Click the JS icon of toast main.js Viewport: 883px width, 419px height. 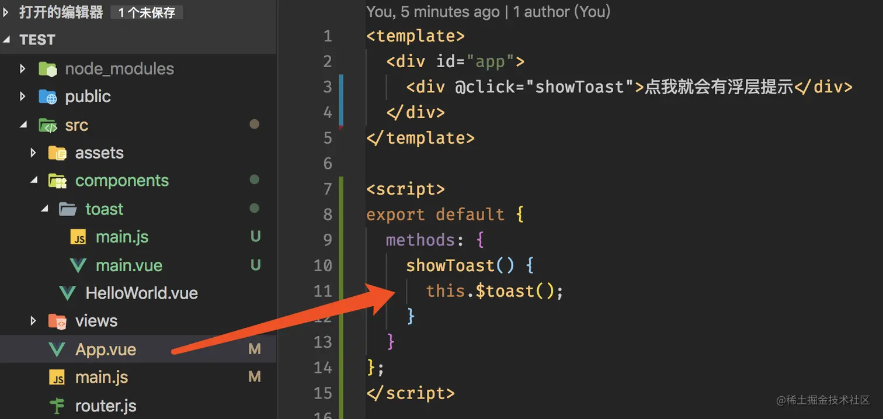pos(78,237)
